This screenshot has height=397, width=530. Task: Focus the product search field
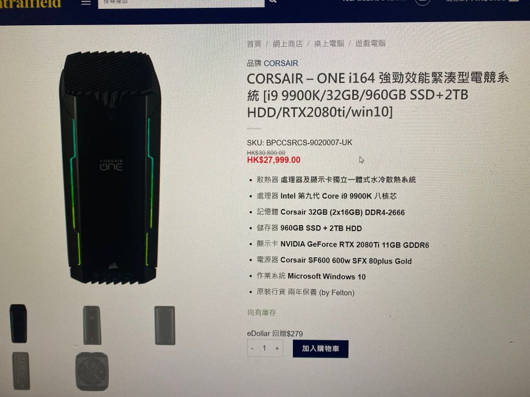pos(181,3)
